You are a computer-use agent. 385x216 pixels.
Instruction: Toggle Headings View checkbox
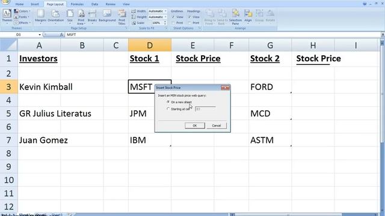(189, 17)
